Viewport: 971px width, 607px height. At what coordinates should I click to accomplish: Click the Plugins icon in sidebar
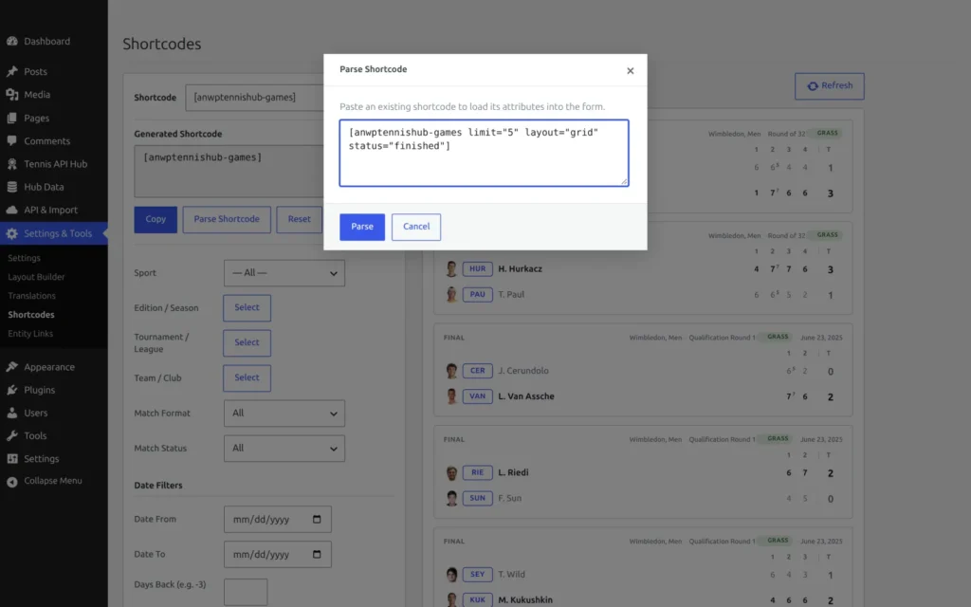[x=11, y=390]
